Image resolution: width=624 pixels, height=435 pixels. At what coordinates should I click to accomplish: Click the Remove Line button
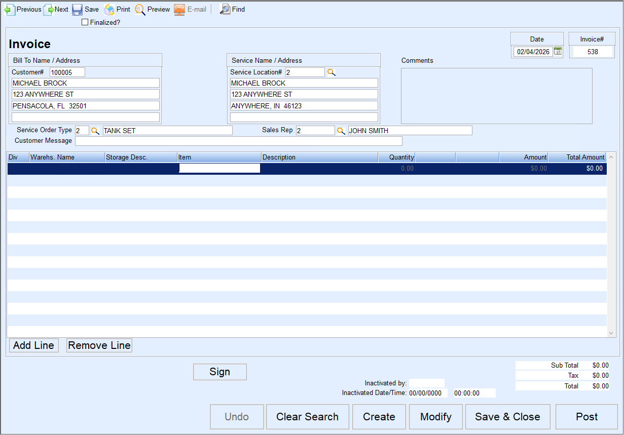99,345
